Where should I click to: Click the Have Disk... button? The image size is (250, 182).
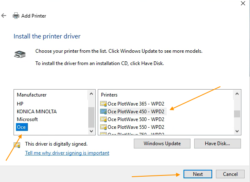[x=218, y=144]
